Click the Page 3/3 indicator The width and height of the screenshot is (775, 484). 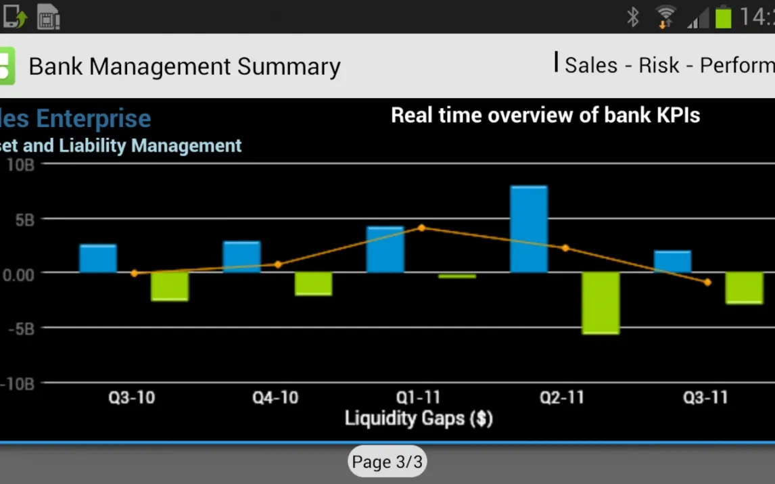tap(387, 462)
